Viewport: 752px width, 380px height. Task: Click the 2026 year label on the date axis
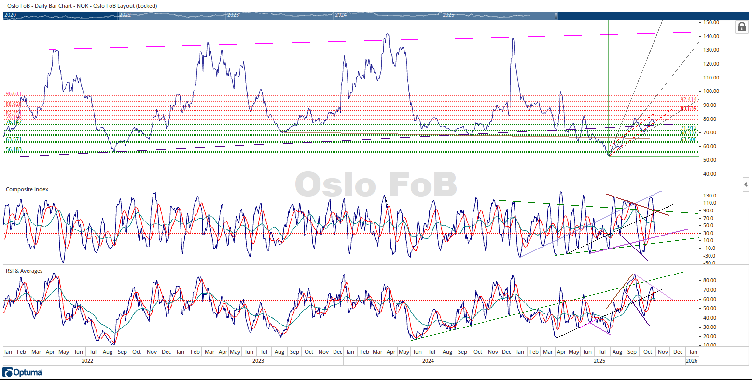(691, 360)
